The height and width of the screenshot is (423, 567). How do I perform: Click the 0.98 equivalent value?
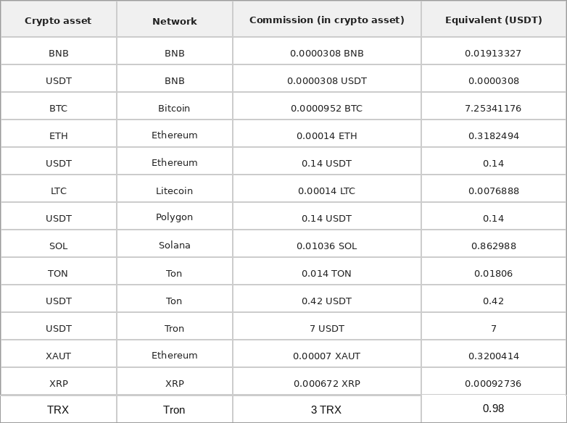pos(493,409)
